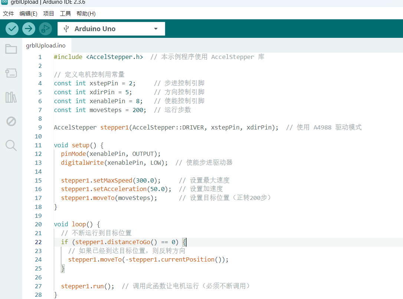This screenshot has height=299, width=403.
Task: Open the 工具 menu
Action: (65, 14)
